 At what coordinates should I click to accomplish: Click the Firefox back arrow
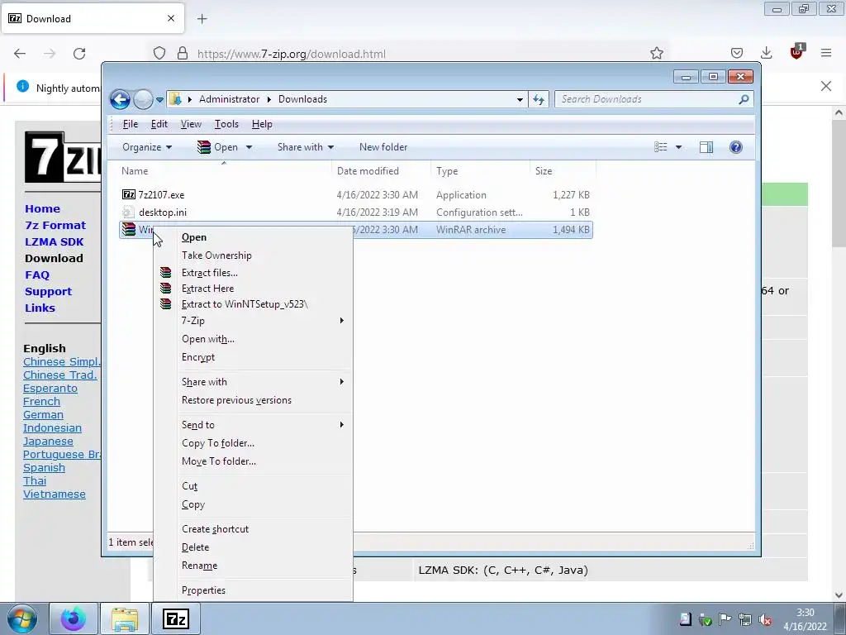[x=20, y=54]
